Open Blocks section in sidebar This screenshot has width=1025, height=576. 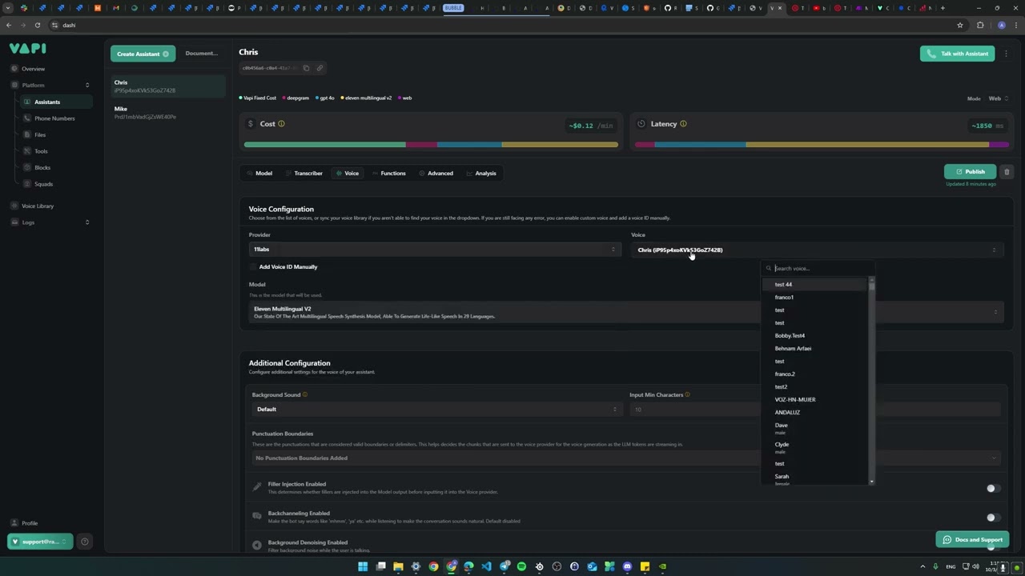tap(42, 167)
